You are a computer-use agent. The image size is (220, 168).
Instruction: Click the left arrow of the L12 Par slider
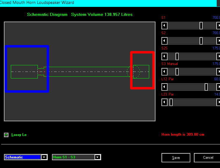point(164,87)
